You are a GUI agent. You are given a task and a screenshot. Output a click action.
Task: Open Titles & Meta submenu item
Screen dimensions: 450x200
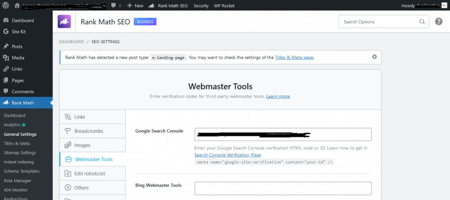click(x=17, y=143)
